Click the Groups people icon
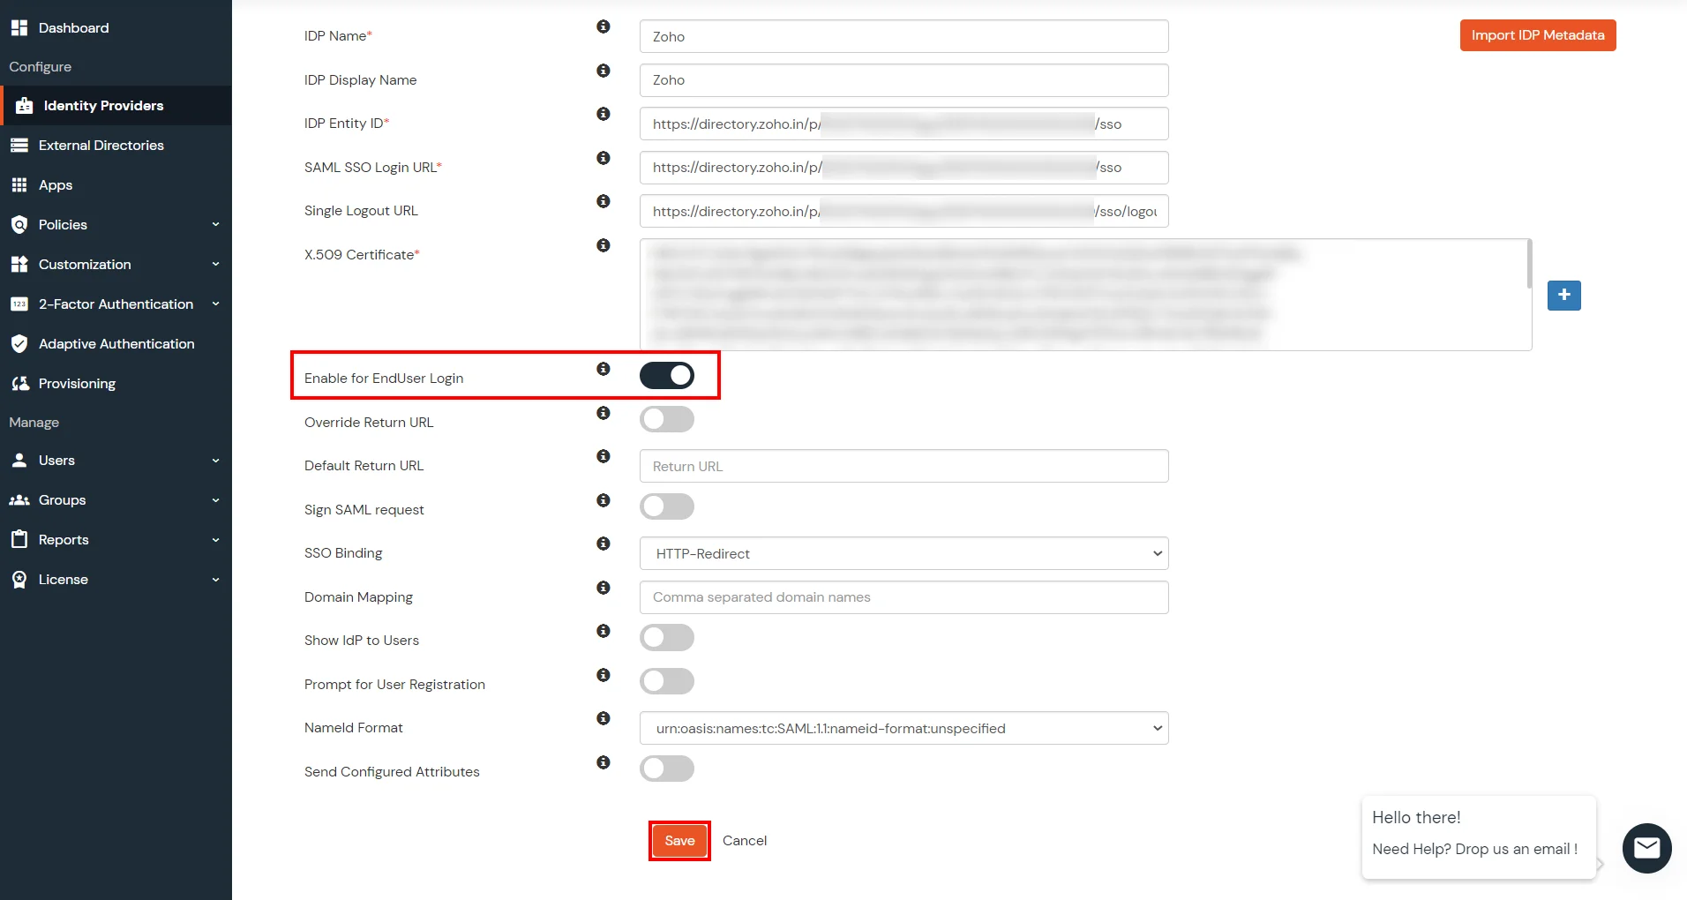 pos(19,500)
